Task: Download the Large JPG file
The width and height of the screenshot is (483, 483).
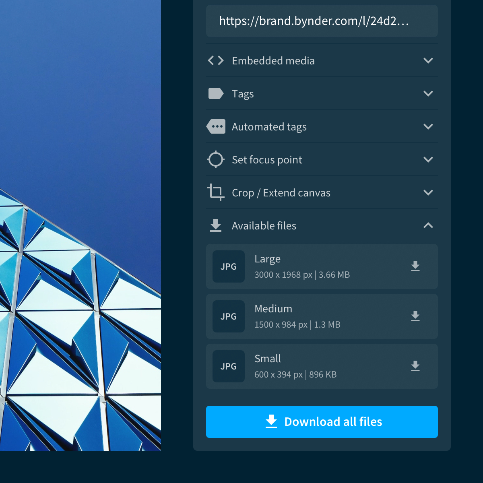Action: 415,266
